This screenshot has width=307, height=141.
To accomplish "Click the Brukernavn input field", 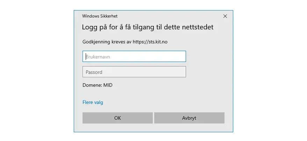I will (x=134, y=57).
